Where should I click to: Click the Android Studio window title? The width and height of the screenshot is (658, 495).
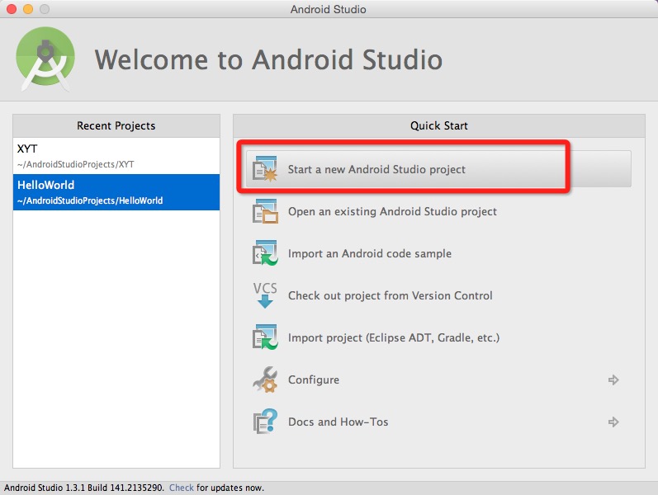coord(328,9)
